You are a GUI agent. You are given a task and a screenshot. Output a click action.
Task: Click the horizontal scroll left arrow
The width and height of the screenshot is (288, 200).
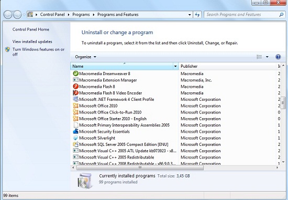click(x=73, y=167)
